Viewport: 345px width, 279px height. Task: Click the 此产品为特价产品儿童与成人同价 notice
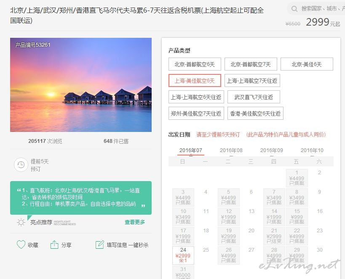286,134
